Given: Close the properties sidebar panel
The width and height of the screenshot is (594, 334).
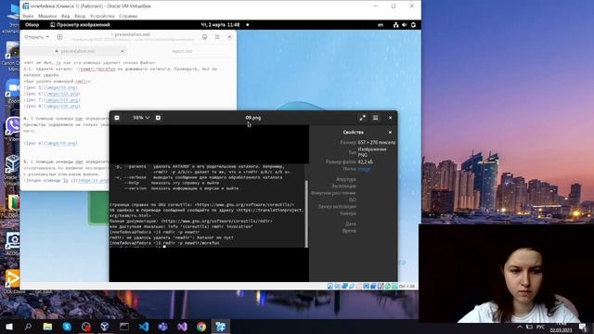Looking at the screenshot, I should point(390,132).
